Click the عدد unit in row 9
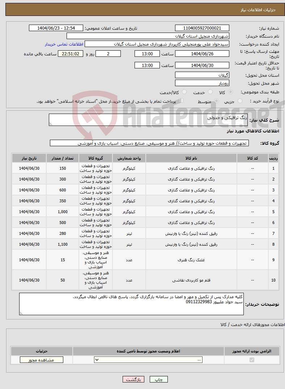285x389 pixels. coord(129,260)
